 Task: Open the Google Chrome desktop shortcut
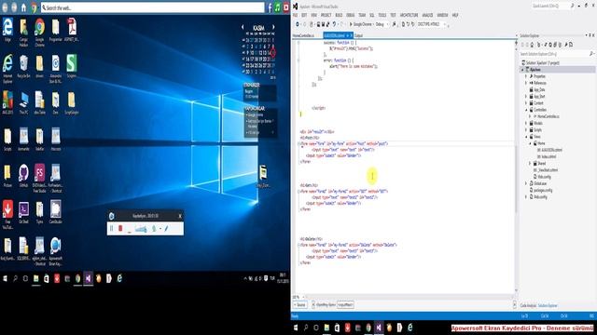39,33
